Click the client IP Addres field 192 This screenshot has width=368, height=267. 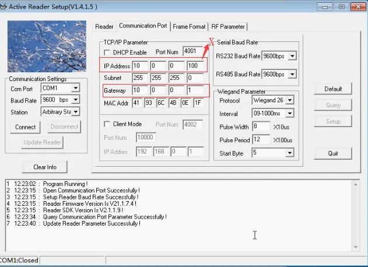[143, 152]
